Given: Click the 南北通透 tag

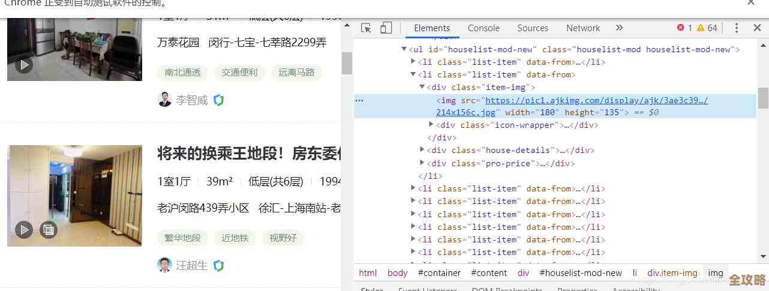Looking at the screenshot, I should (182, 73).
